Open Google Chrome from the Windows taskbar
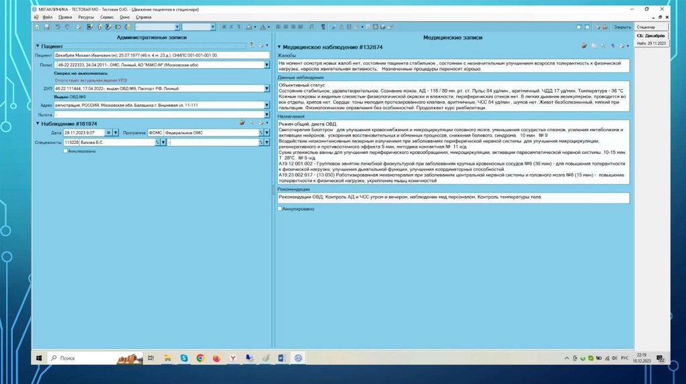686x384 pixels. tap(200, 359)
